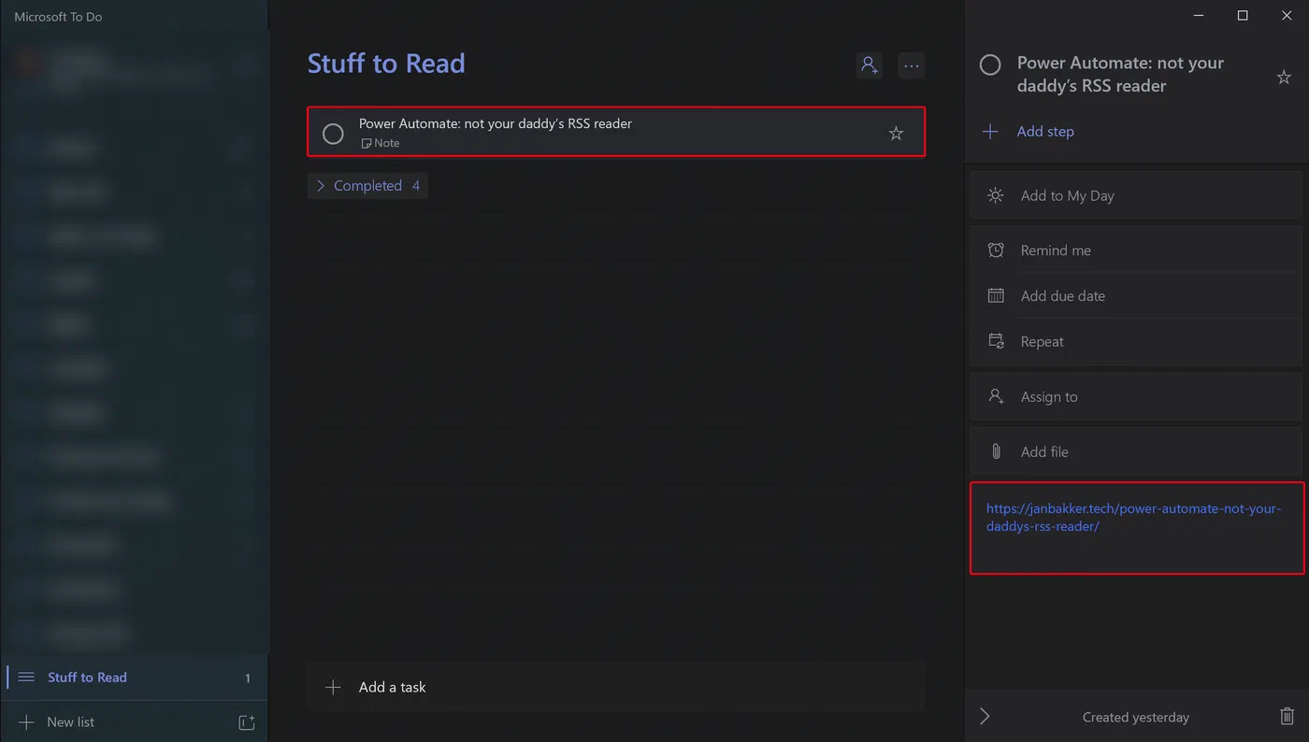1309x742 pixels.
Task: Mark Power Automate task complete in list
Action: (x=333, y=133)
